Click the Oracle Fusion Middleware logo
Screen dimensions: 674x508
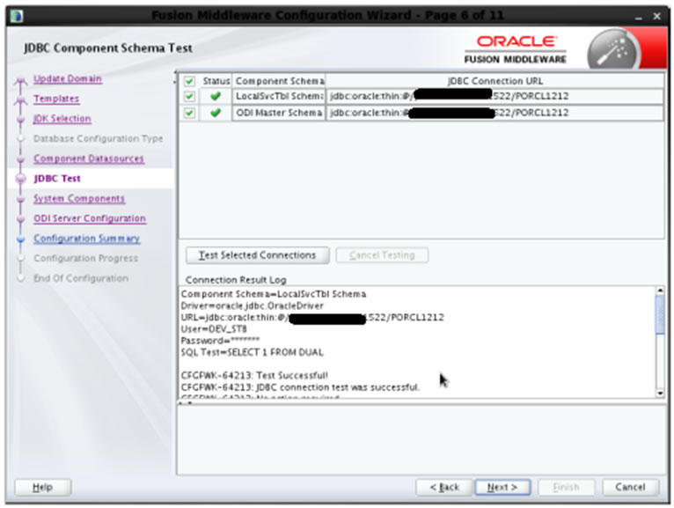[x=516, y=50]
